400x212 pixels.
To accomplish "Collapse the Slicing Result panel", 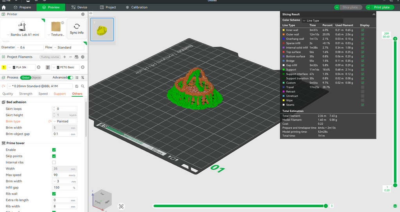I will pyautogui.click(x=374, y=14).
